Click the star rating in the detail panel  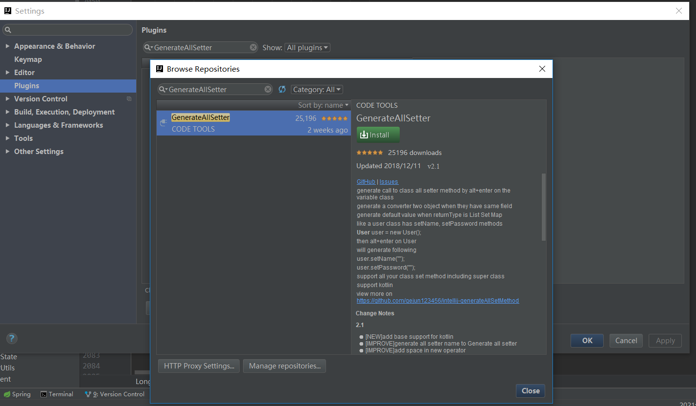tap(370, 153)
